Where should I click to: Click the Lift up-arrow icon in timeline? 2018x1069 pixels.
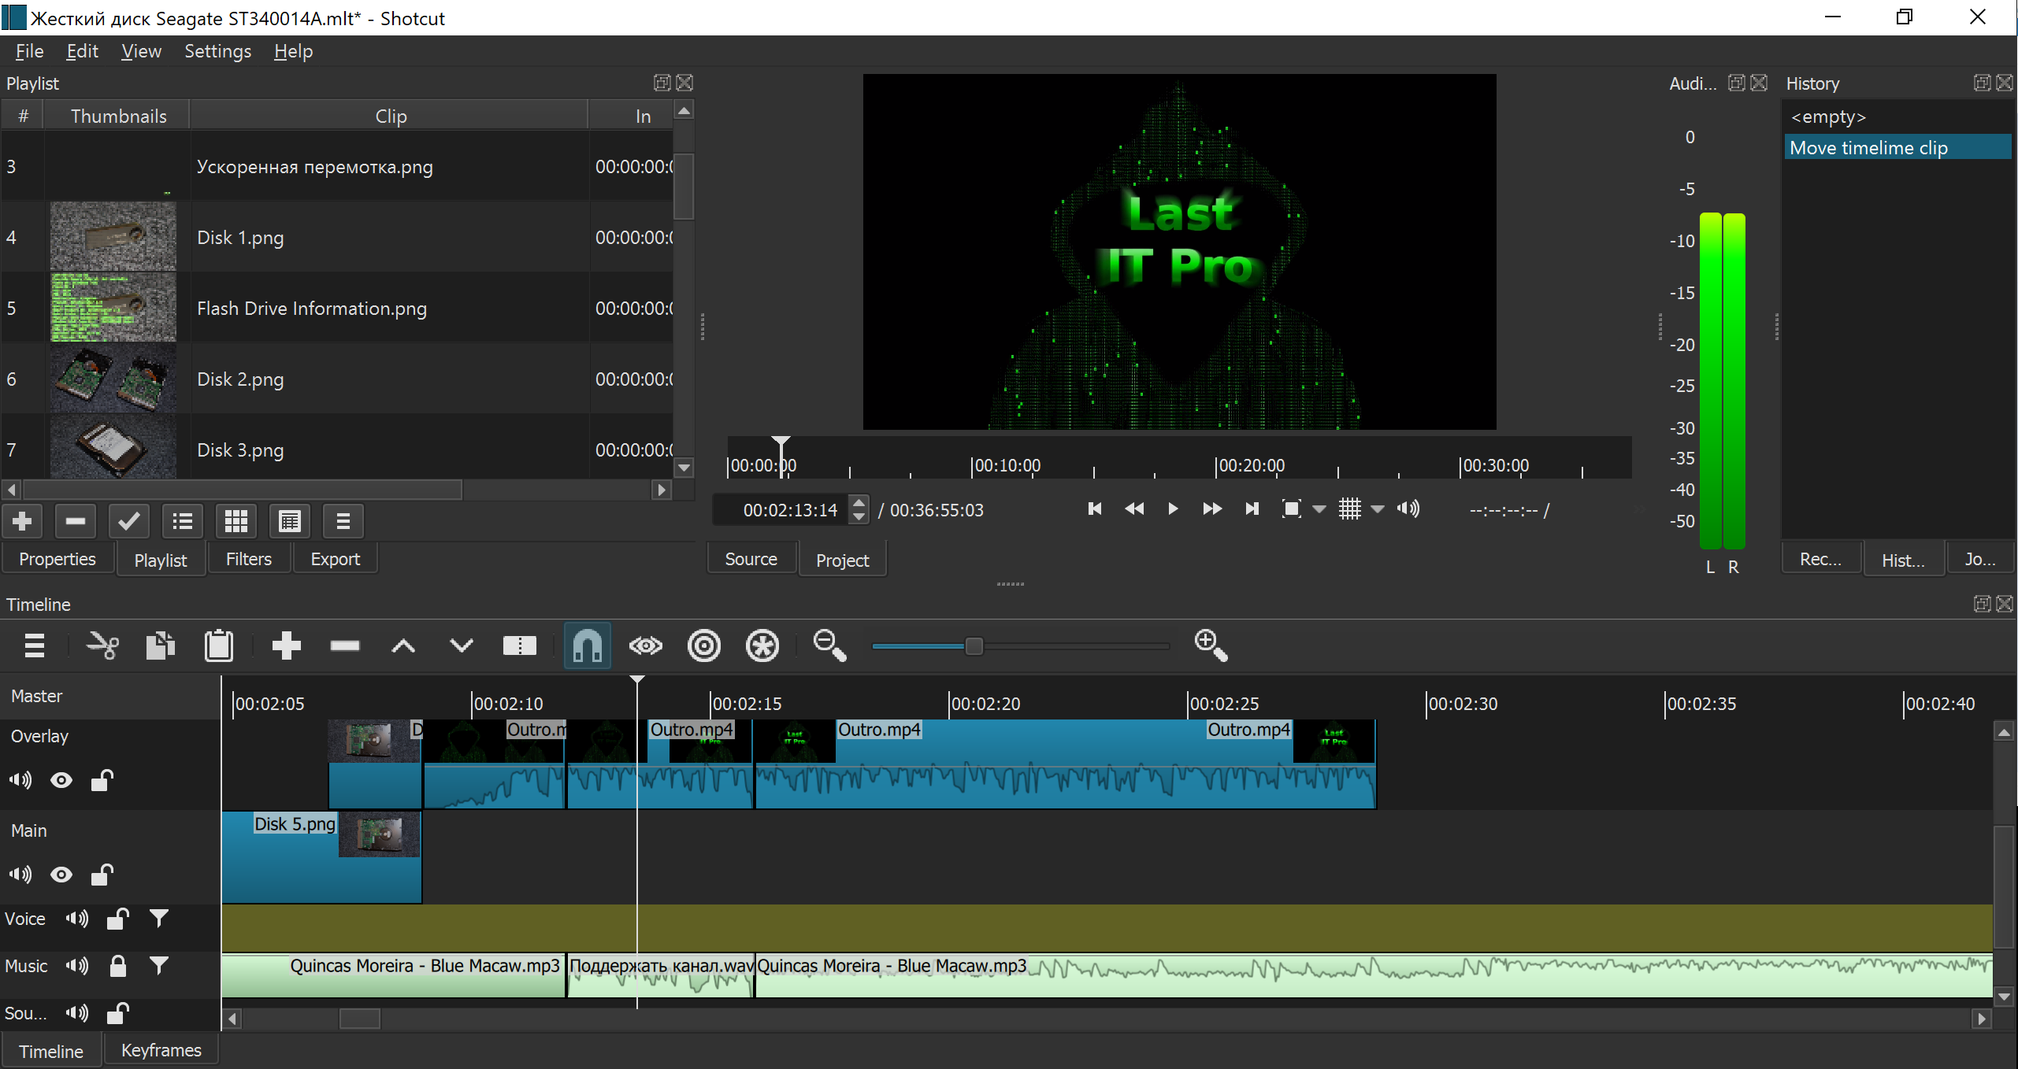[x=403, y=646]
